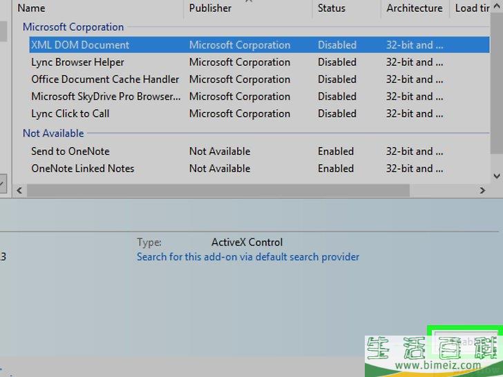503x377 pixels.
Task: Select the Send to OneNote add-on
Action: click(259, 151)
